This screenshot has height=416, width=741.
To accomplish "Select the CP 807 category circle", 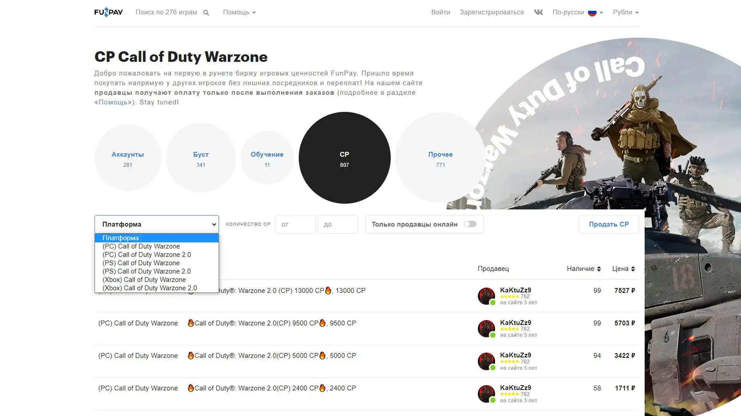I will tap(345, 158).
